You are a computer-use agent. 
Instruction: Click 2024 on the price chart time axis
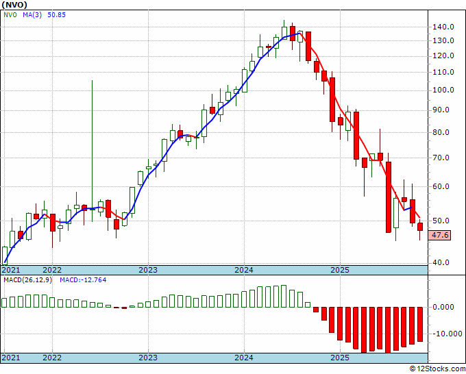[244, 270]
